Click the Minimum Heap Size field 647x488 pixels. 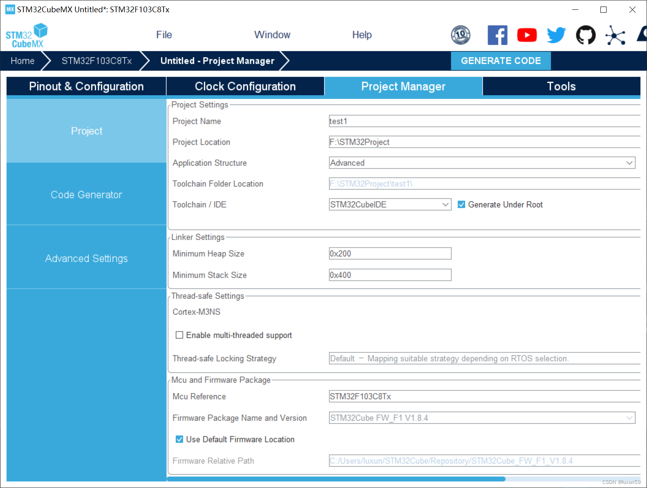390,253
